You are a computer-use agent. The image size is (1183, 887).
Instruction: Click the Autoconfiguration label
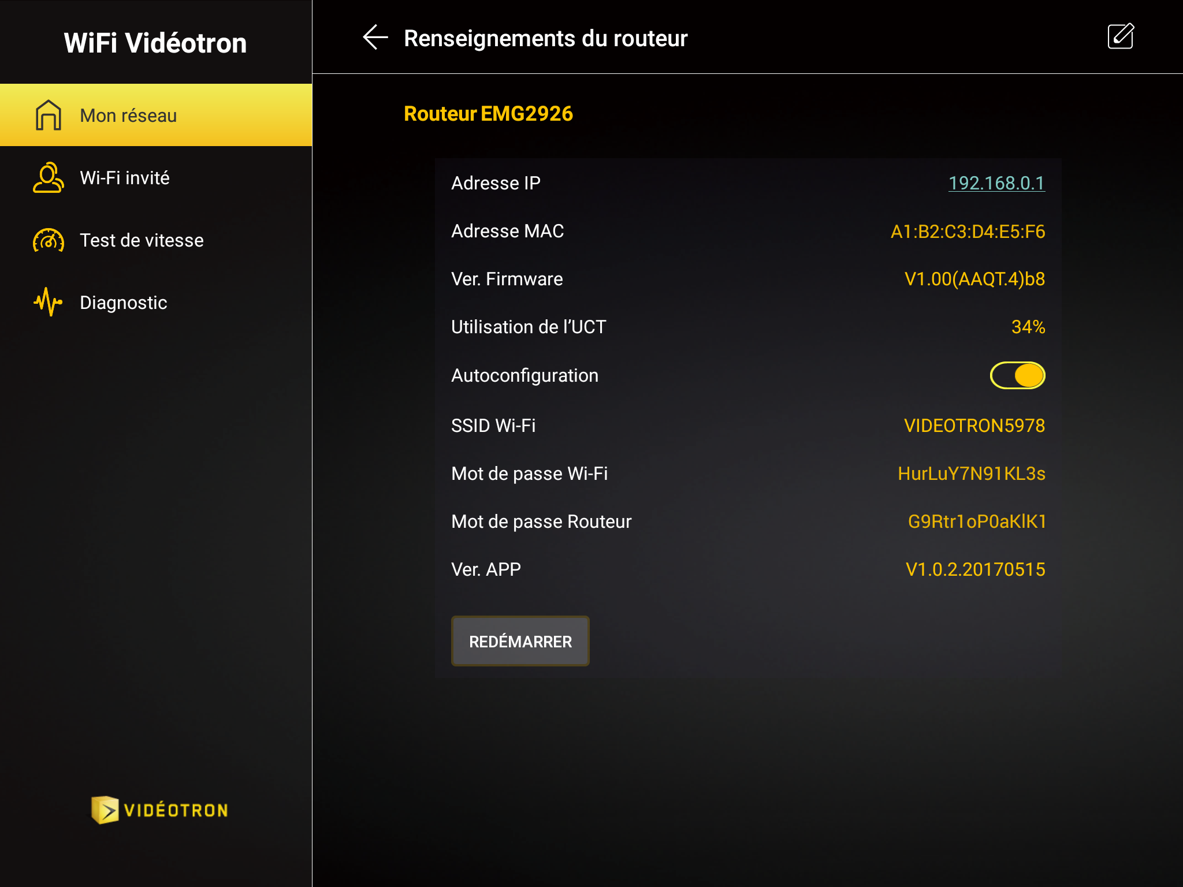tap(524, 375)
